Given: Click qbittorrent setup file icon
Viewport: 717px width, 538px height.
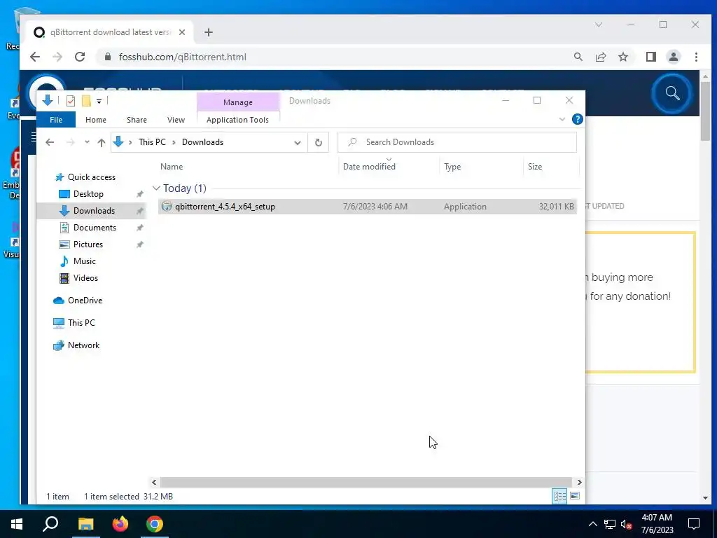Looking at the screenshot, I should pos(167,207).
